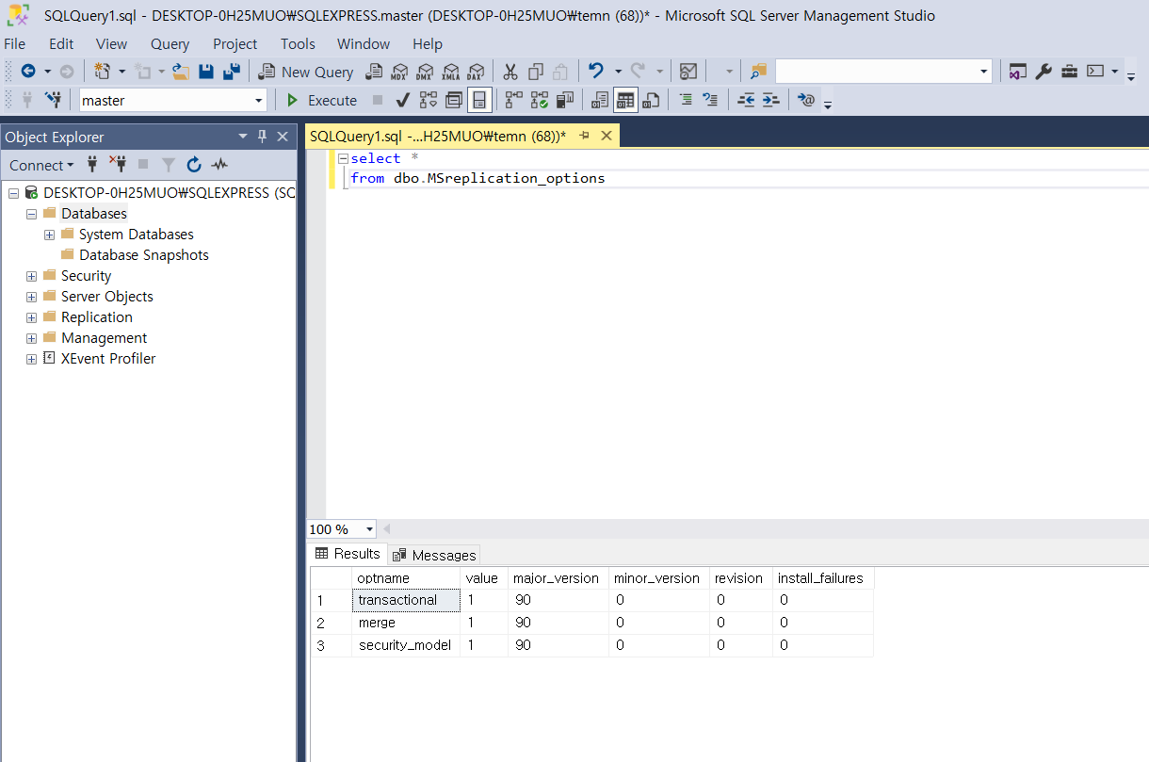
Task: Click Display Estimated Execution Plan icon
Action: click(x=429, y=100)
